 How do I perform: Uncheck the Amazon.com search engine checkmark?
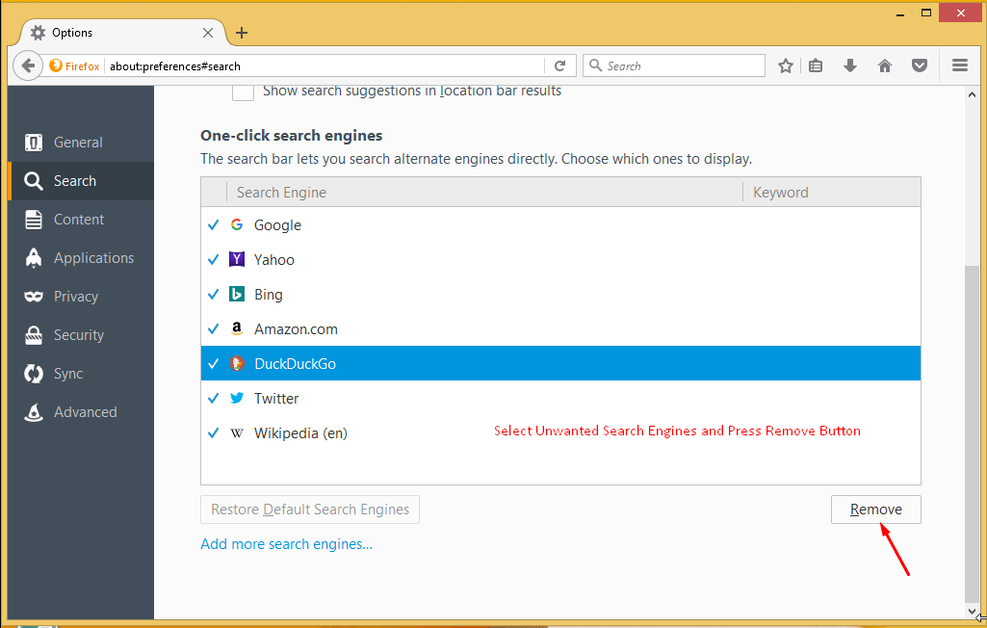click(x=214, y=328)
